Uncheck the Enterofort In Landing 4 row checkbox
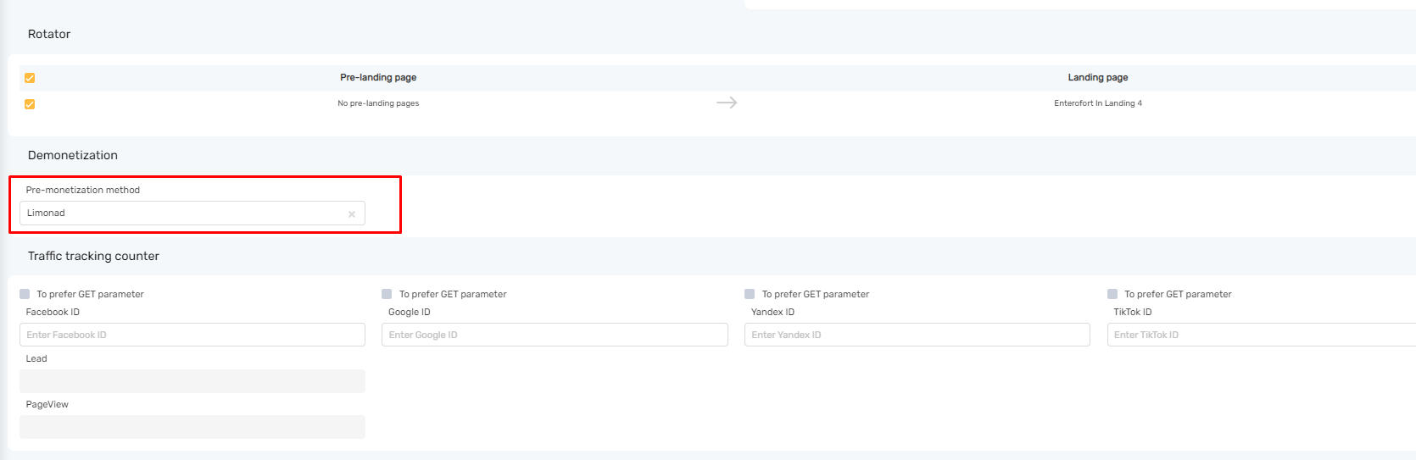The height and width of the screenshot is (460, 1416). pyautogui.click(x=30, y=104)
